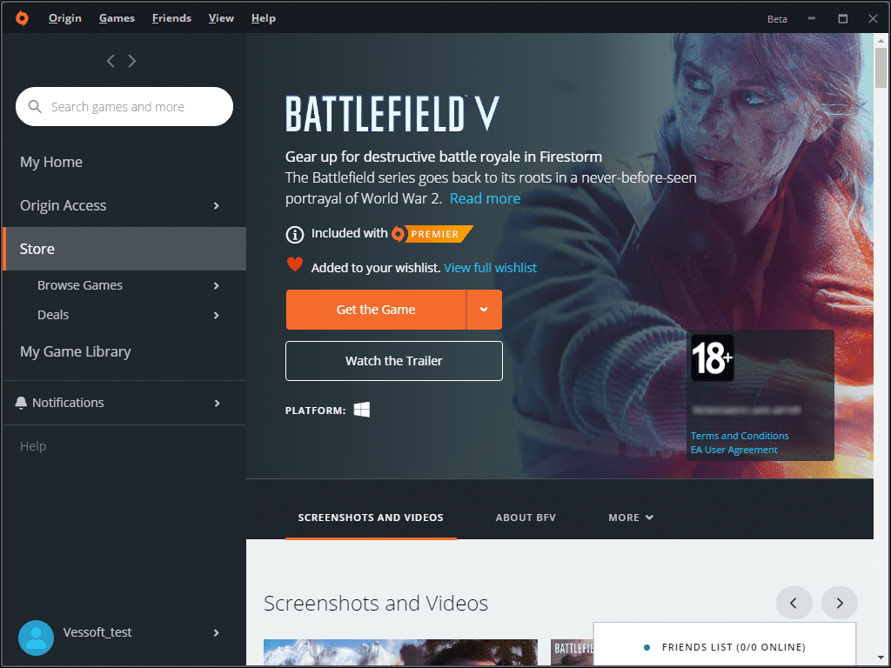
Task: Click the friends list online status dot
Action: pos(646,647)
